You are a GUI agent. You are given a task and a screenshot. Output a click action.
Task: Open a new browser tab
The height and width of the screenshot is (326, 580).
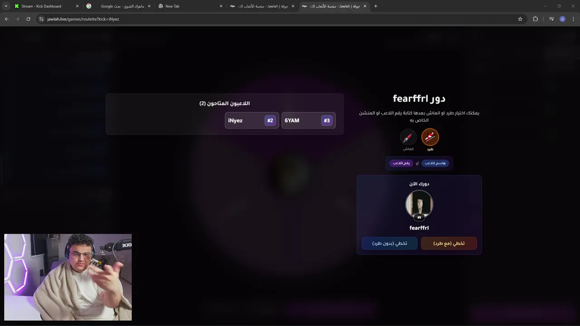pyautogui.click(x=376, y=6)
